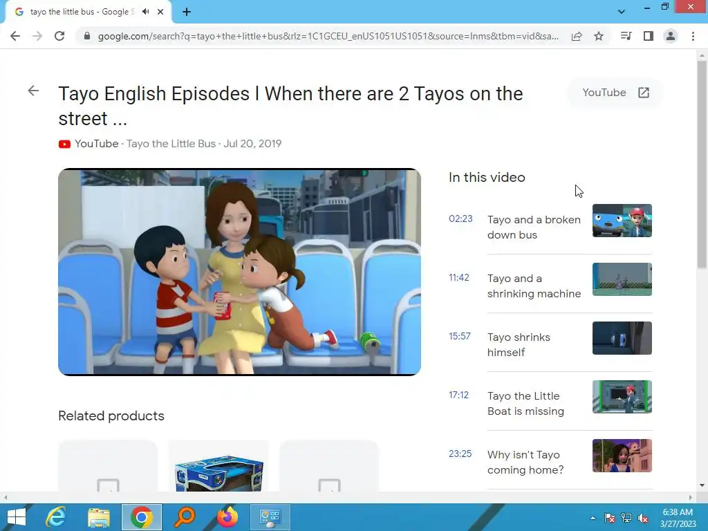The width and height of the screenshot is (708, 531).
Task: Jump to the 23:25 timestamp
Action: (460, 454)
